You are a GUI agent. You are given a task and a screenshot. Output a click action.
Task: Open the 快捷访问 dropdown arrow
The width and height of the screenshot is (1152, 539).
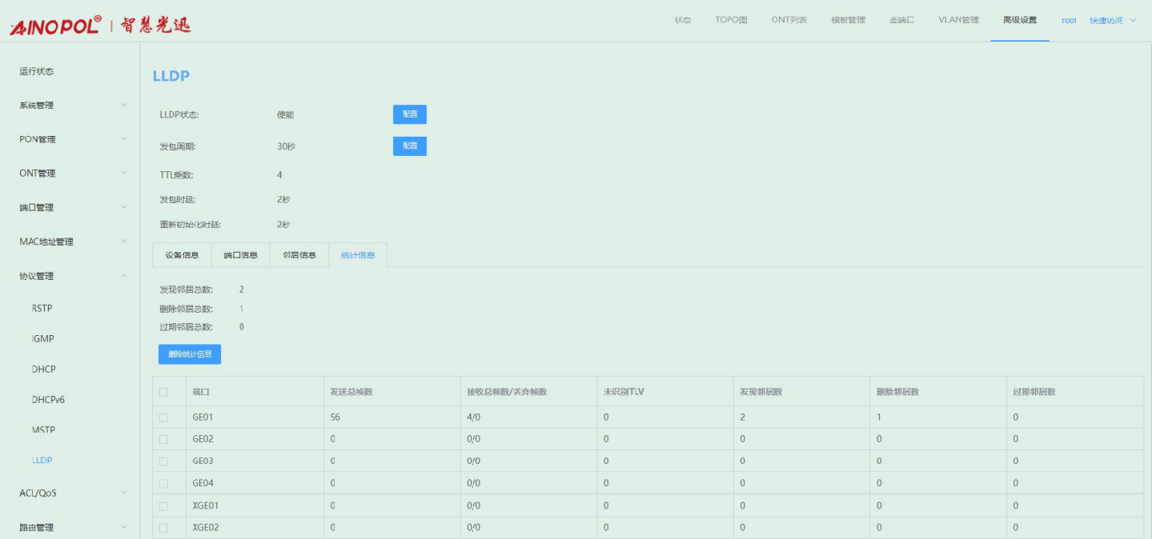click(x=1133, y=20)
